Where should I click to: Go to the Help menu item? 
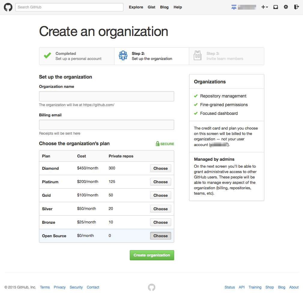click(x=177, y=7)
